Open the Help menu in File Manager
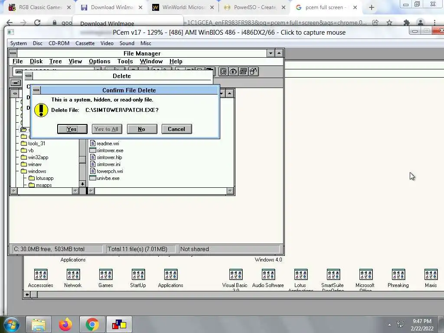The image size is (444, 333). tap(176, 62)
